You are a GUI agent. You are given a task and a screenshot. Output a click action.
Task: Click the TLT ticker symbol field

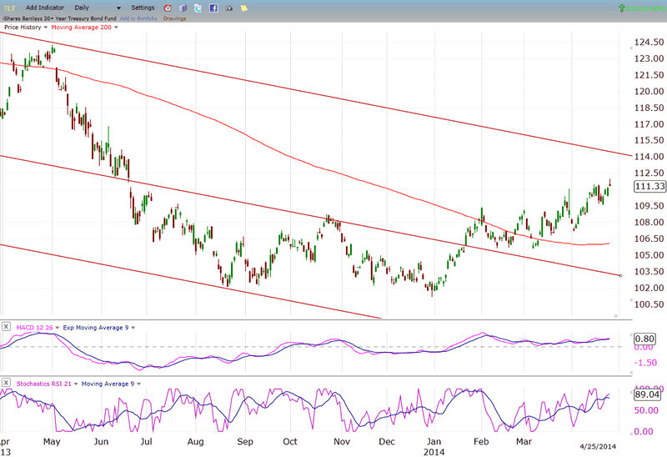pos(9,8)
